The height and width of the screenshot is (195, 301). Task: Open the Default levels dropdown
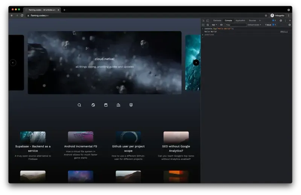254,25
